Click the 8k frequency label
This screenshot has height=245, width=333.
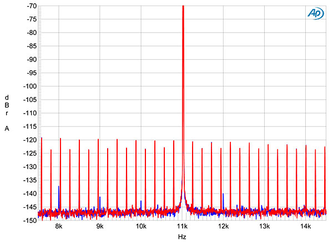tap(59, 227)
